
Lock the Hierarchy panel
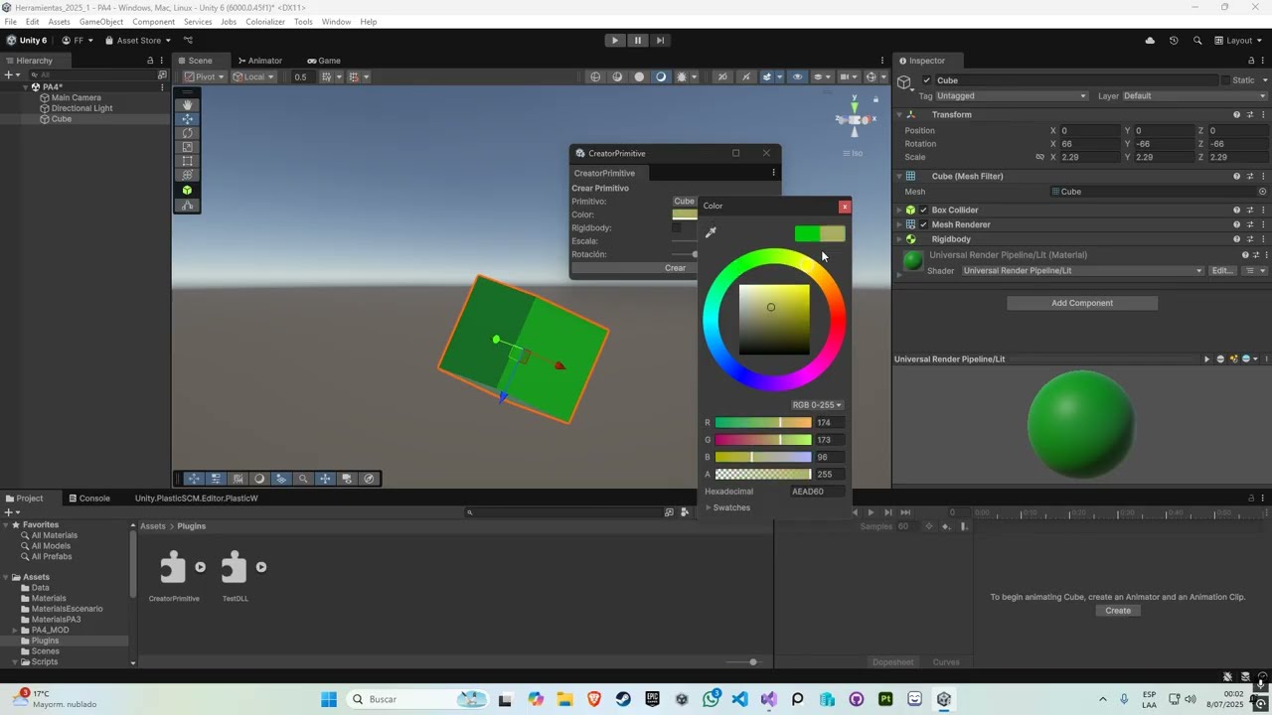[150, 61]
